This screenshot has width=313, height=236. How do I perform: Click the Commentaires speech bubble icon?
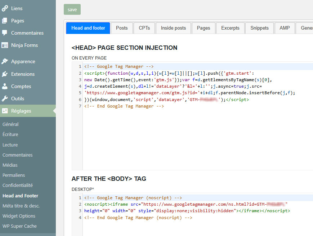(x=5, y=33)
